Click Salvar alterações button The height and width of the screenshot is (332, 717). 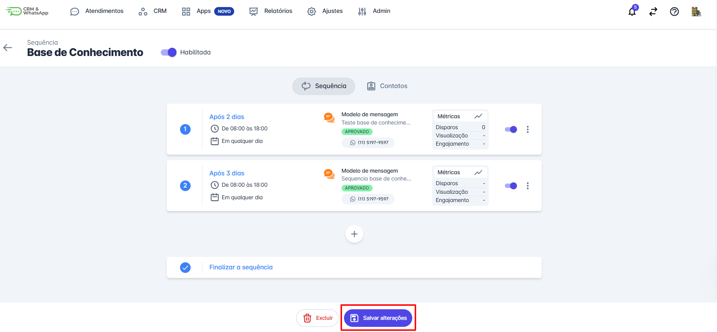pos(378,318)
